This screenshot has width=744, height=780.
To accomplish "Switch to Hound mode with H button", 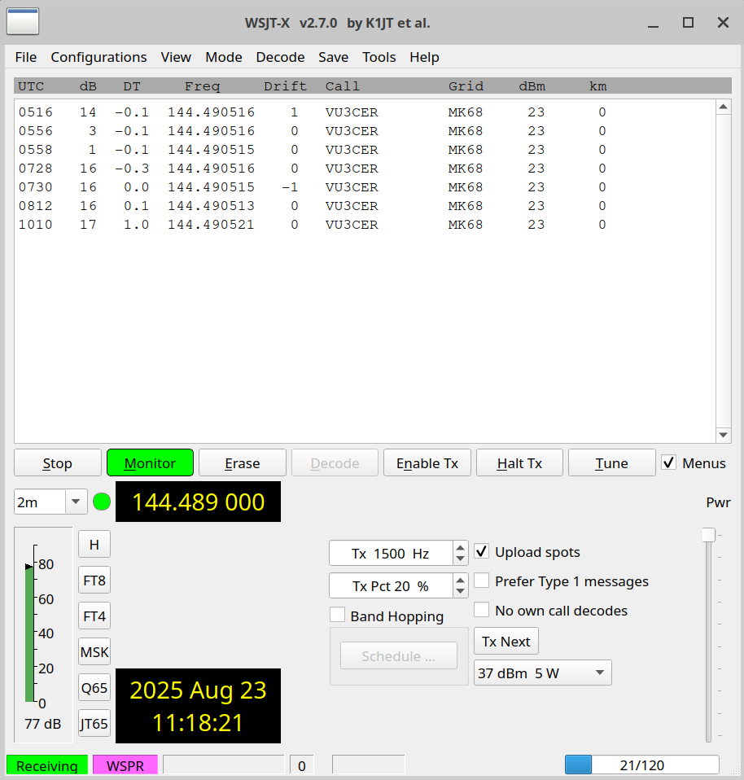I will (94, 544).
